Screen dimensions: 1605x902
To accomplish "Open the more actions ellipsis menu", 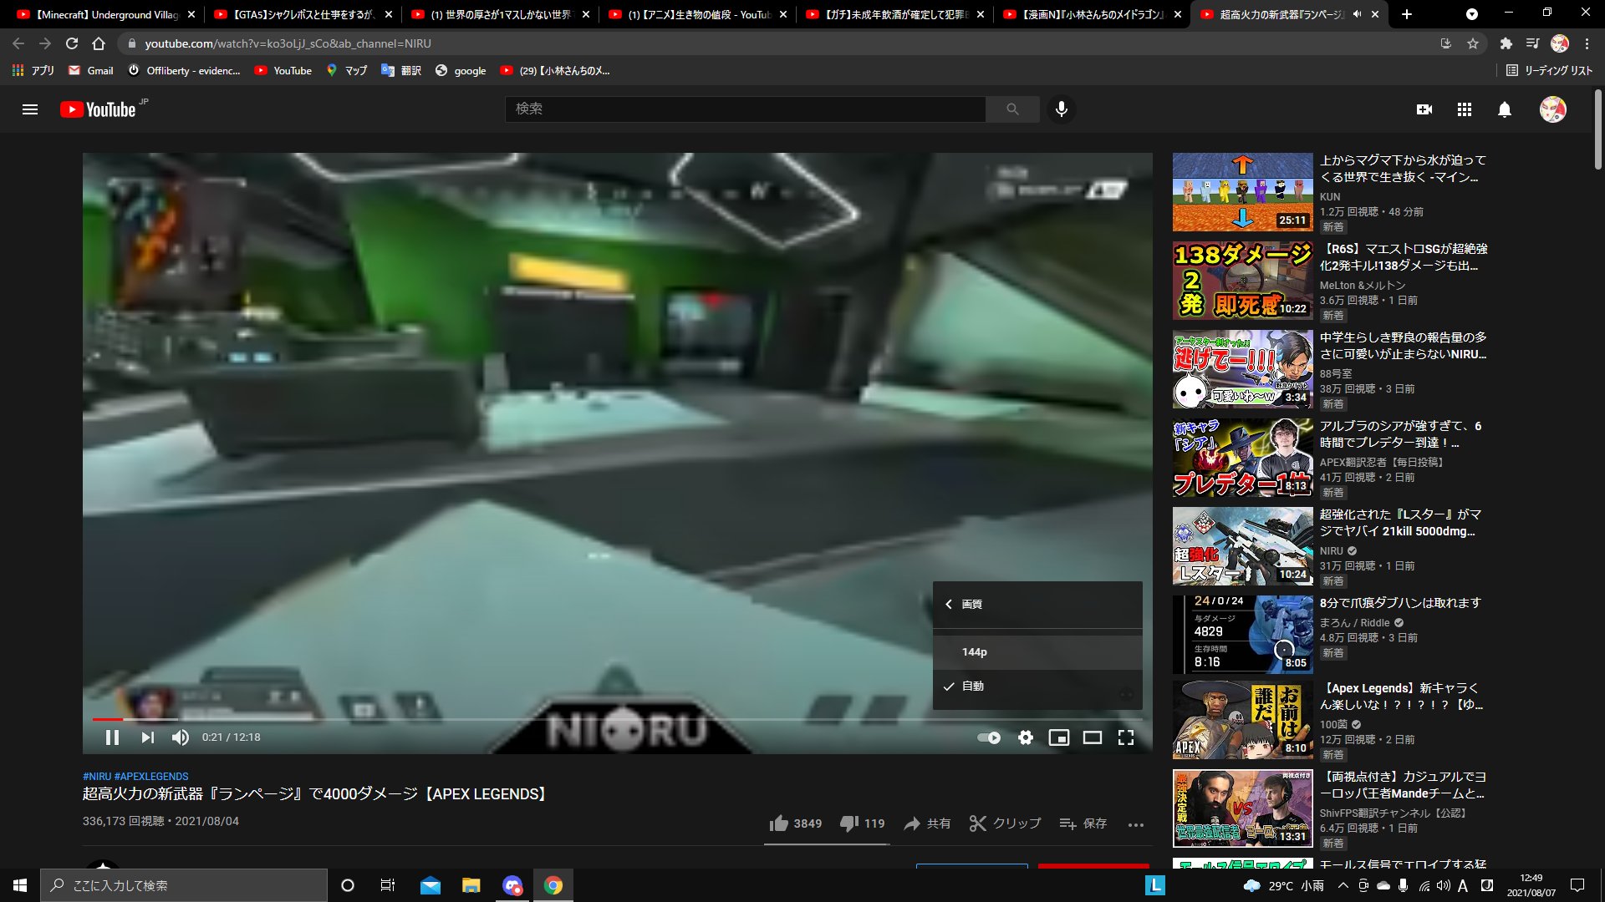I will pyautogui.click(x=1135, y=824).
